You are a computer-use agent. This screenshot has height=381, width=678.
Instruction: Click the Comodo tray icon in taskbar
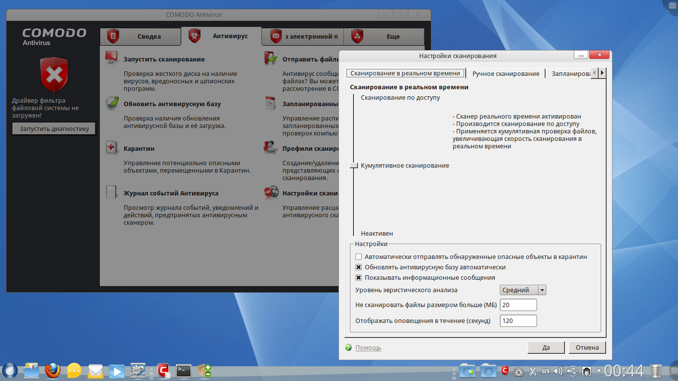505,370
